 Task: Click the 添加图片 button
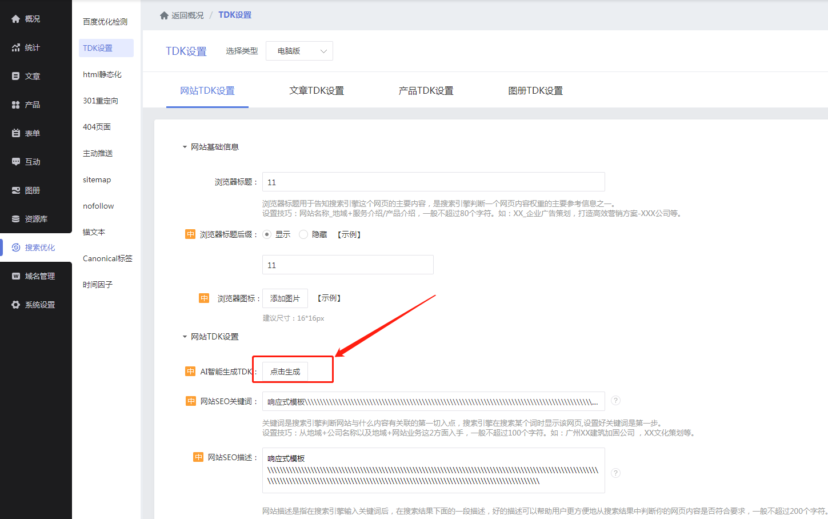click(285, 298)
